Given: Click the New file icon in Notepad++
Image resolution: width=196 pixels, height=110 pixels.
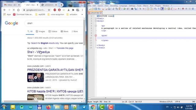Looking at the screenshot, I should point(89,9).
